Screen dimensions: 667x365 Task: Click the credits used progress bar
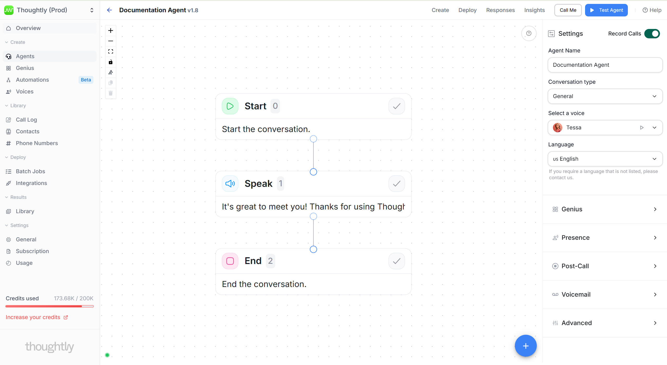click(50, 306)
